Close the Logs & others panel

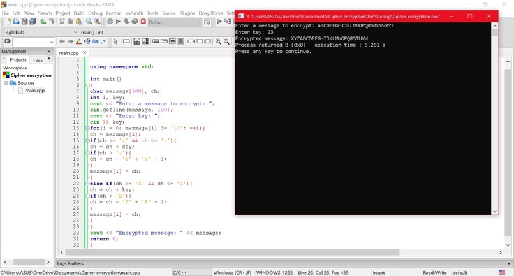pos(509,263)
